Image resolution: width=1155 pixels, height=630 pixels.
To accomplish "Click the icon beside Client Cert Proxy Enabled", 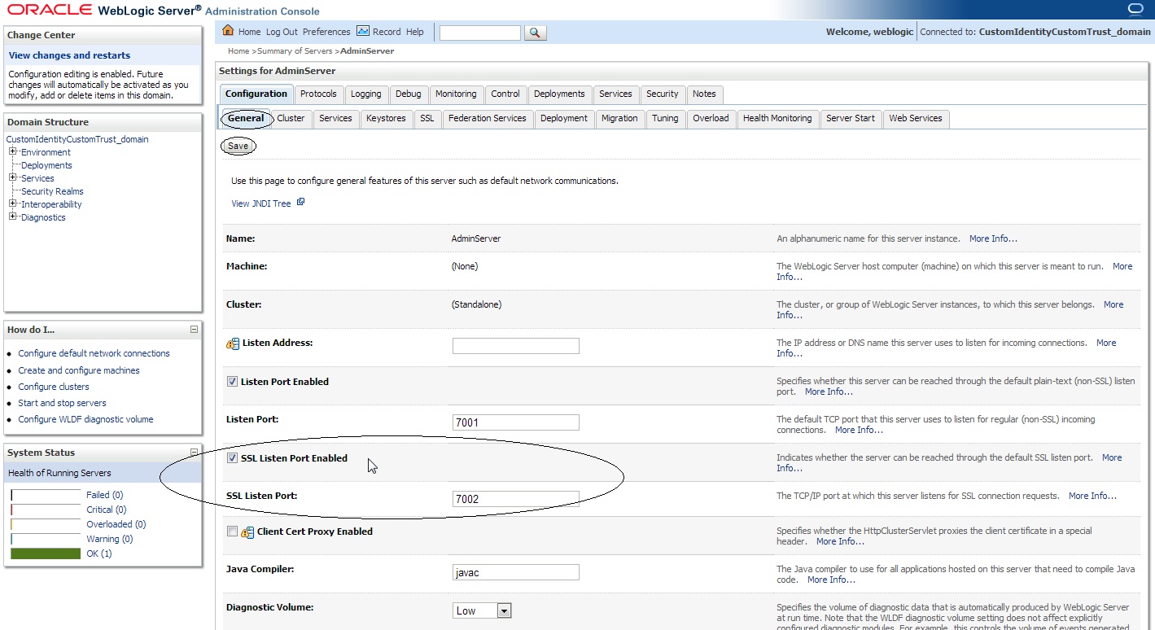I will 248,532.
